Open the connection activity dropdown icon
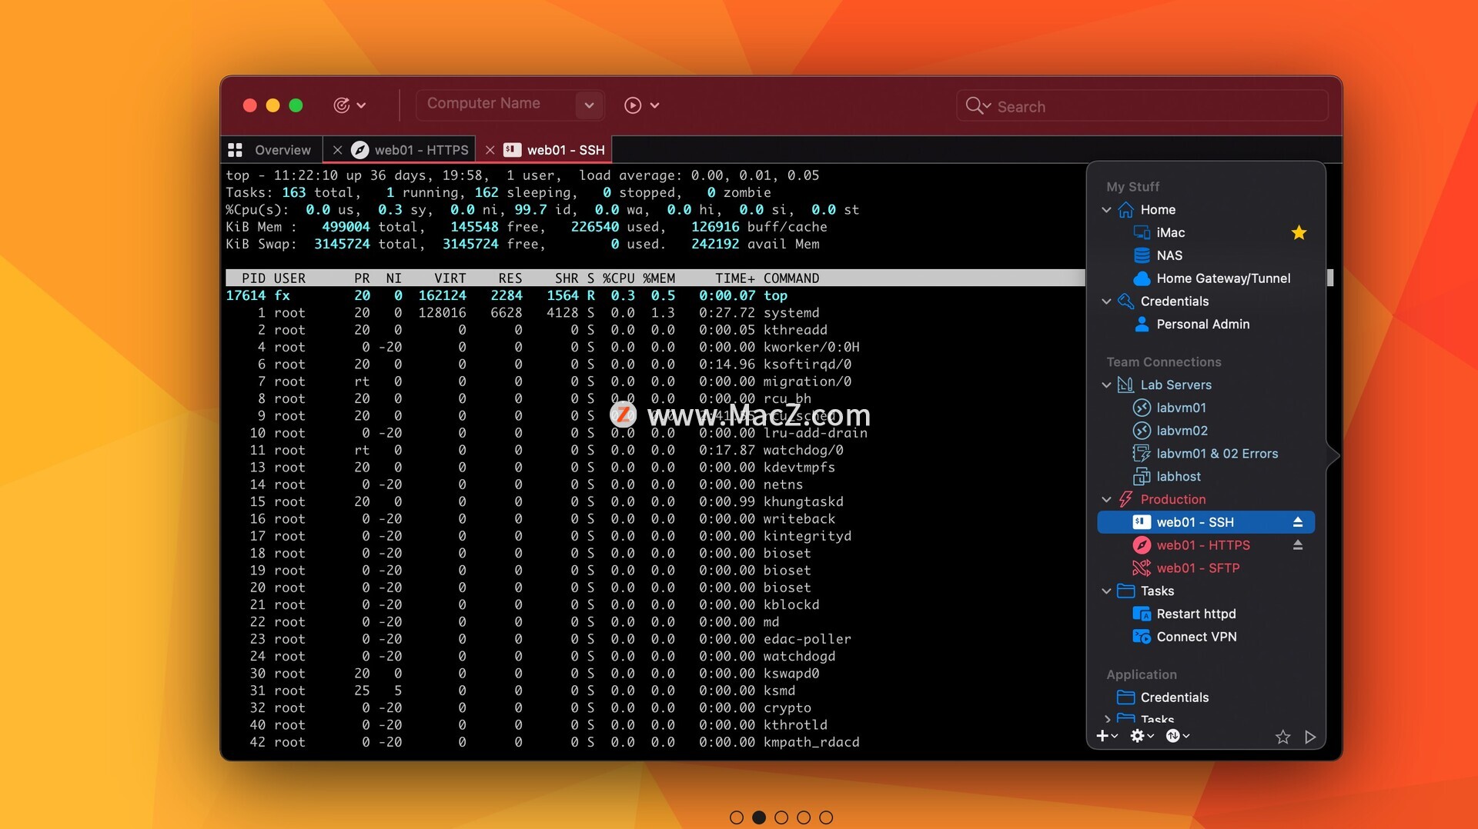1478x829 pixels. coord(349,105)
